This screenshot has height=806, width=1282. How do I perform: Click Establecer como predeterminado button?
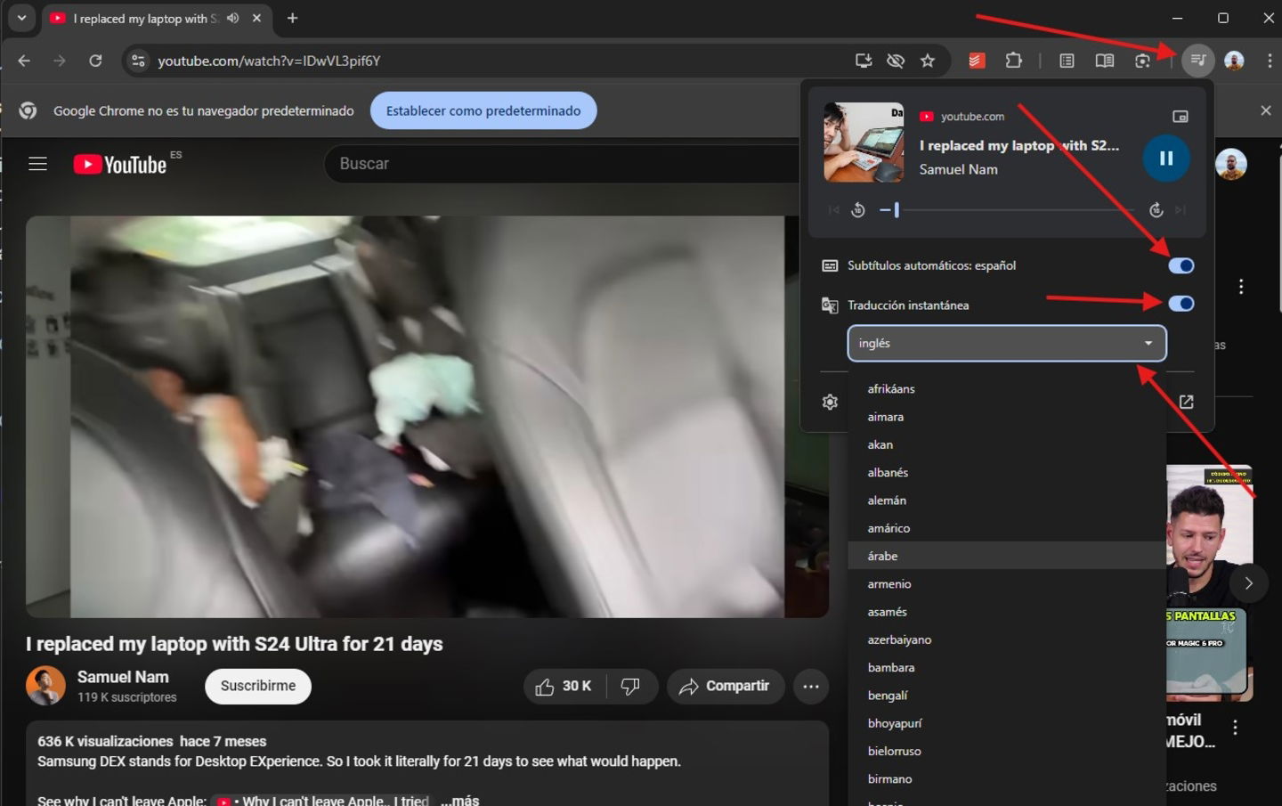pyautogui.click(x=483, y=110)
